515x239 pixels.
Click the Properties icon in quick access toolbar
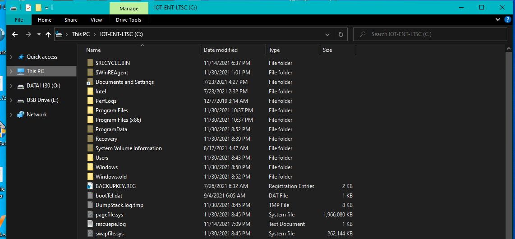[x=28, y=8]
